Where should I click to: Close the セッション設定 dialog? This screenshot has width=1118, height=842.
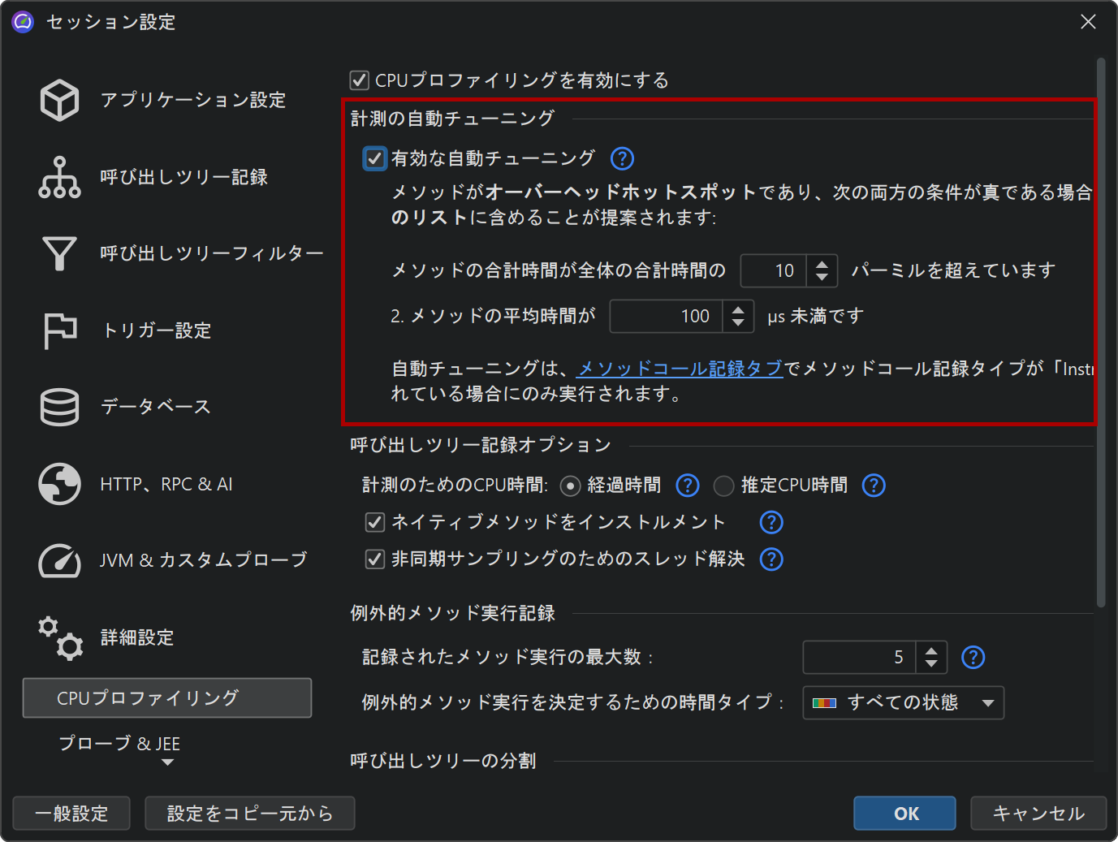pos(1088,22)
